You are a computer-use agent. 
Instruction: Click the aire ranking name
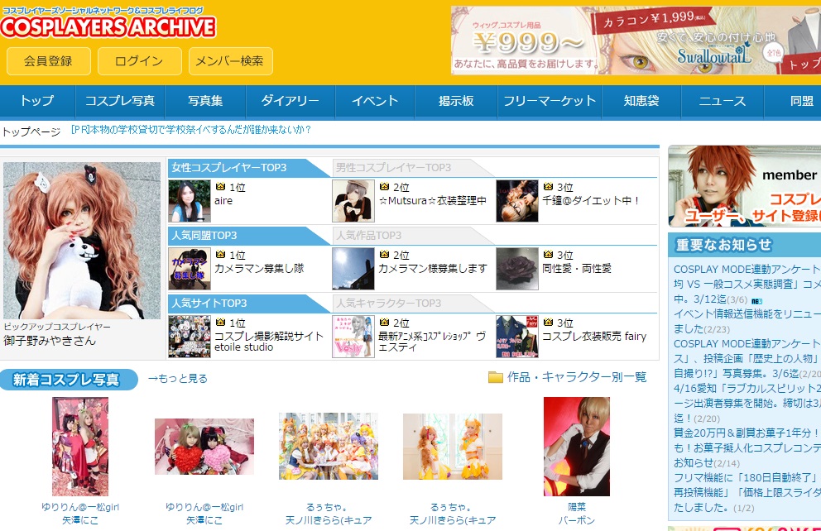[223, 201]
